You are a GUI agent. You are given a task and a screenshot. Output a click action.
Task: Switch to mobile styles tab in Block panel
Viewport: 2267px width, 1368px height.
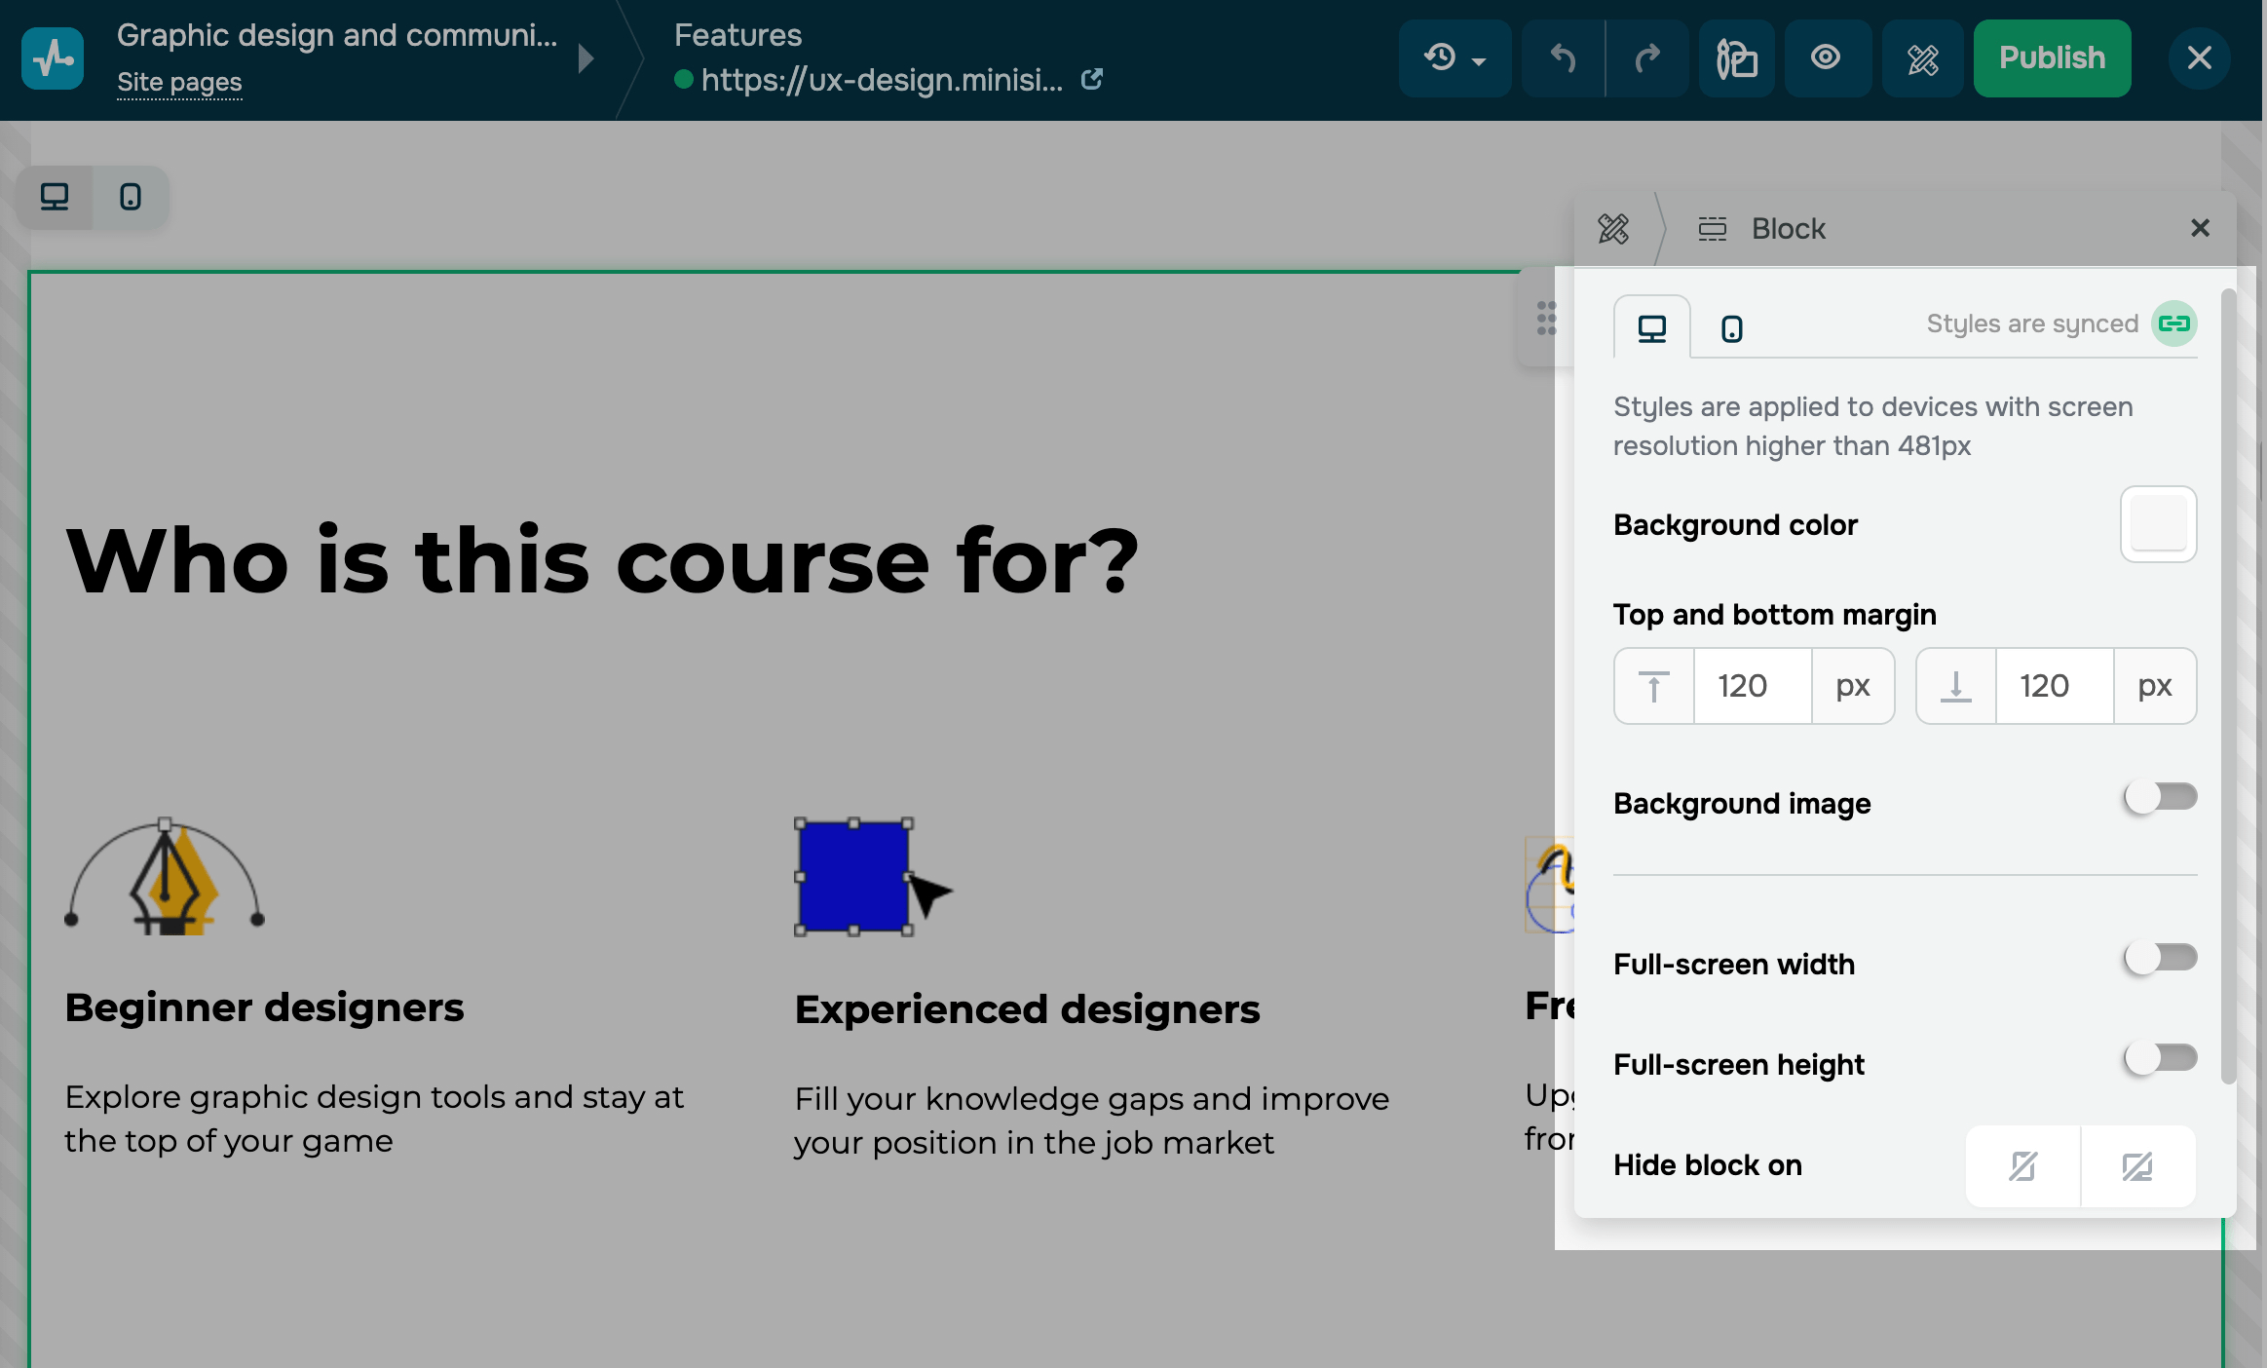pos(1731,328)
